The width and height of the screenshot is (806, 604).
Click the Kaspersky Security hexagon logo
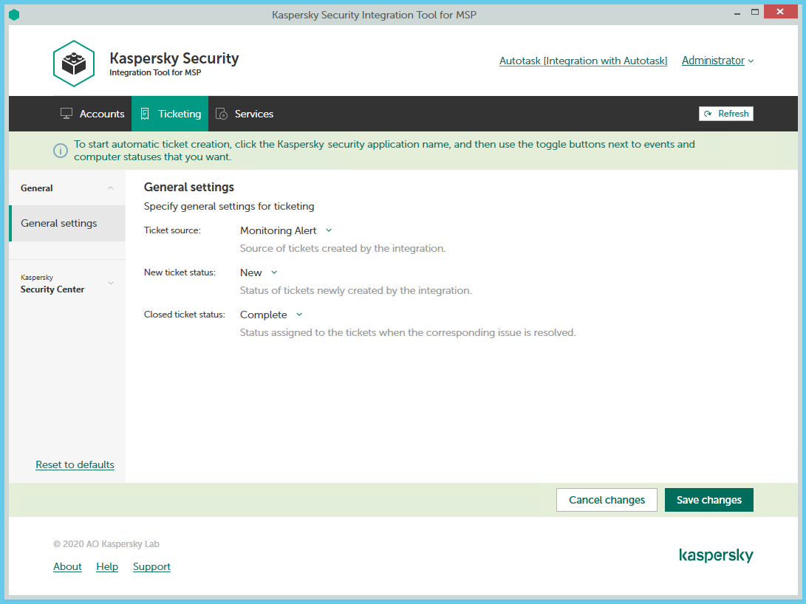coord(74,63)
